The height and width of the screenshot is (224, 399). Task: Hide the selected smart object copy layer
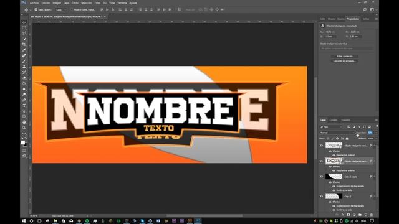322,161
